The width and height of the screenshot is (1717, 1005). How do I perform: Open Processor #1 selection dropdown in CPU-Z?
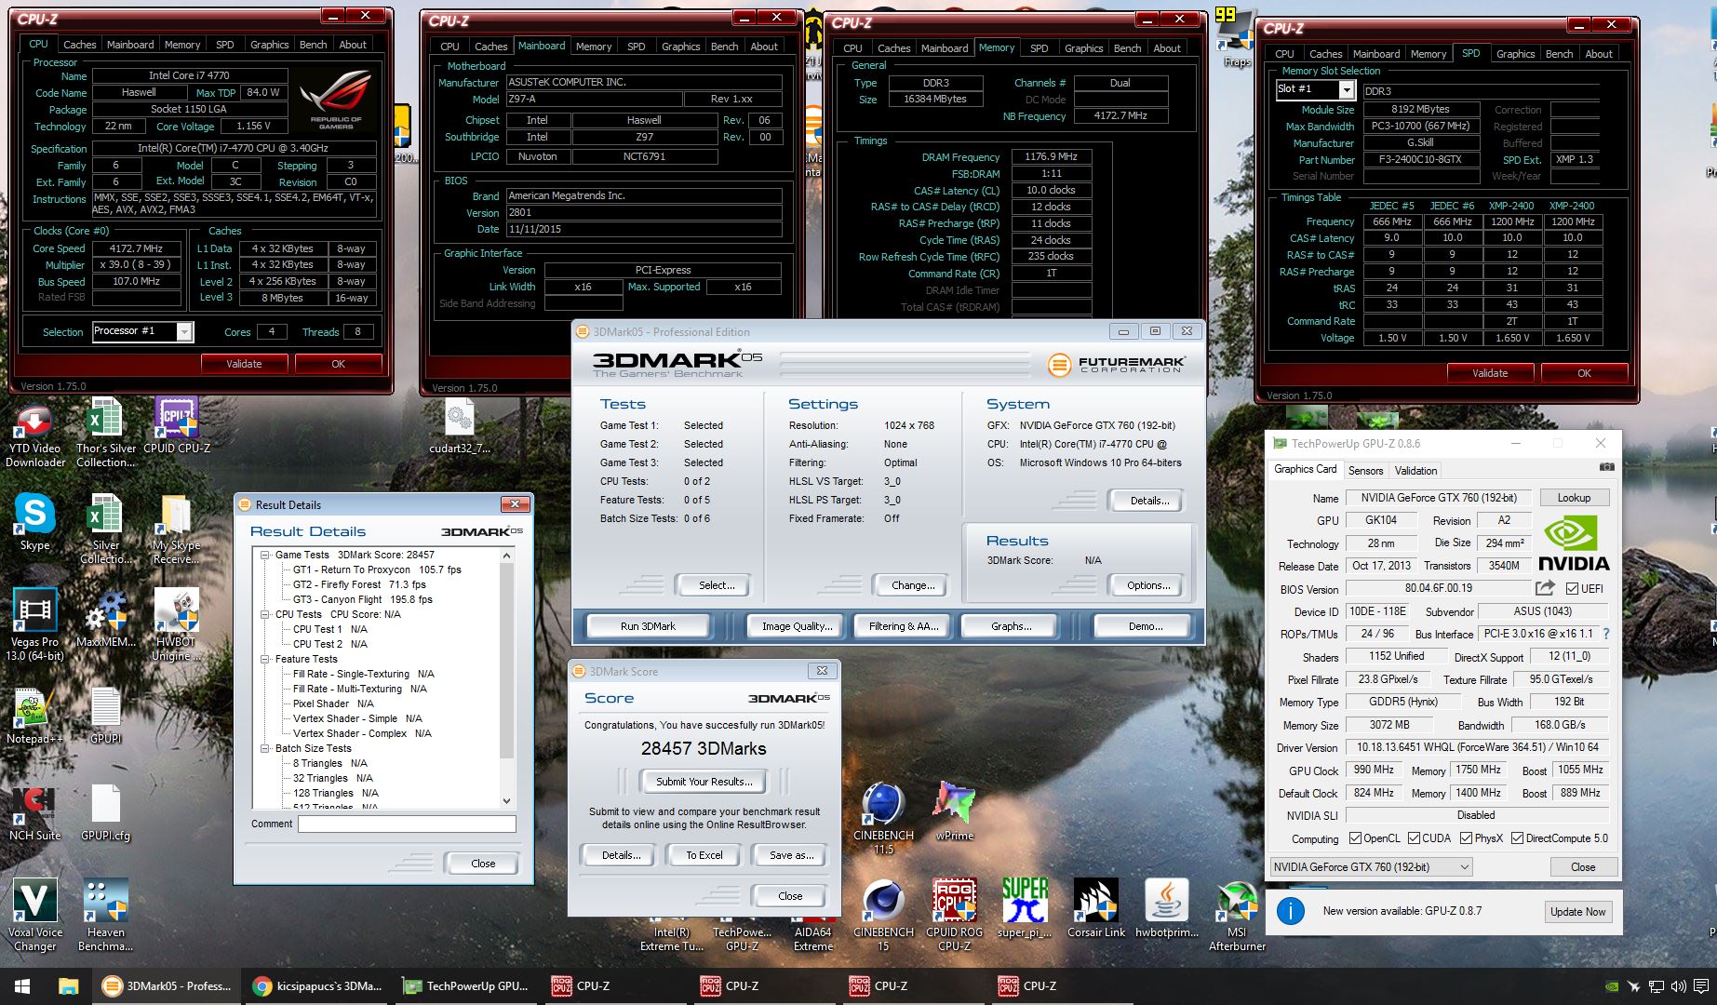coord(184,331)
